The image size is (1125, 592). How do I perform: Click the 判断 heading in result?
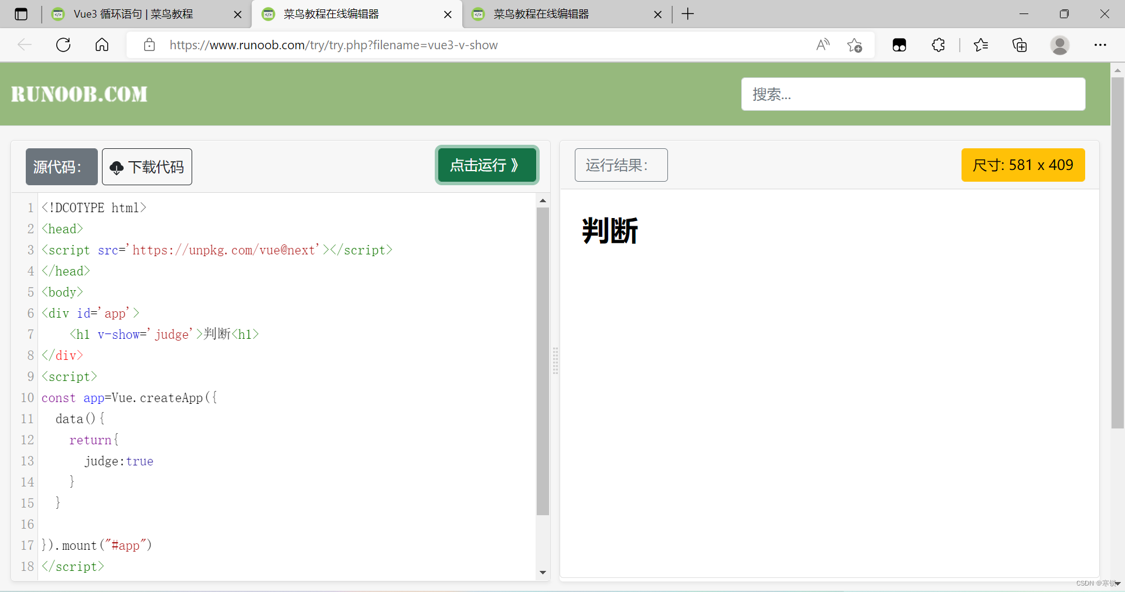point(609,230)
